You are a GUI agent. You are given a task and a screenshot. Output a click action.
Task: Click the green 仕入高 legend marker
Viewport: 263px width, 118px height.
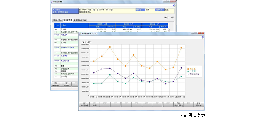[188, 71]
